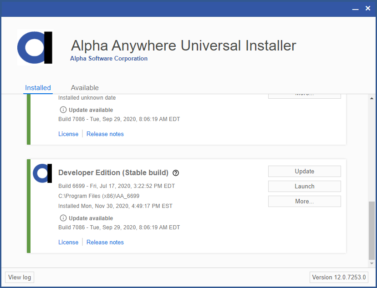Launch the Developer Edition build 6699

305,187
